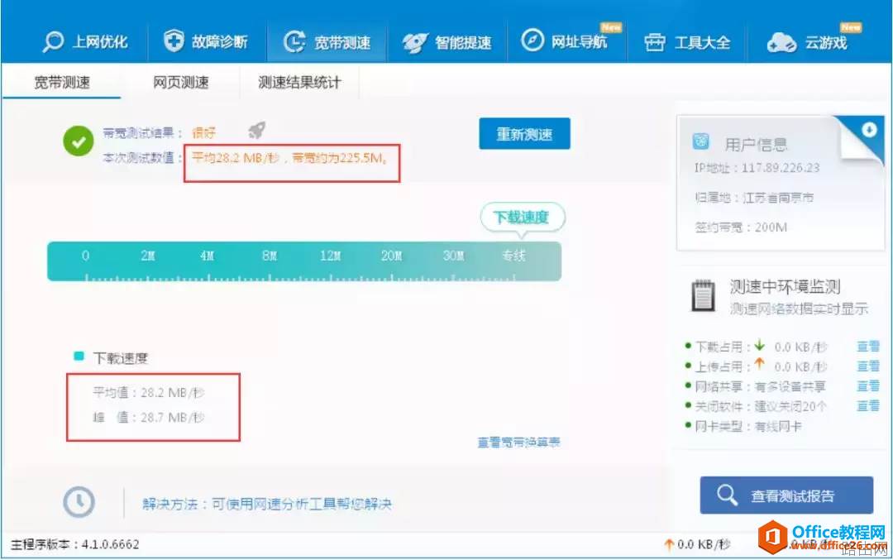This screenshot has height=560, width=893.
Task: Switch to the 网页测速 tab
Action: tap(181, 83)
